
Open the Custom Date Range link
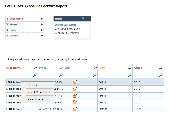coord(65,25)
